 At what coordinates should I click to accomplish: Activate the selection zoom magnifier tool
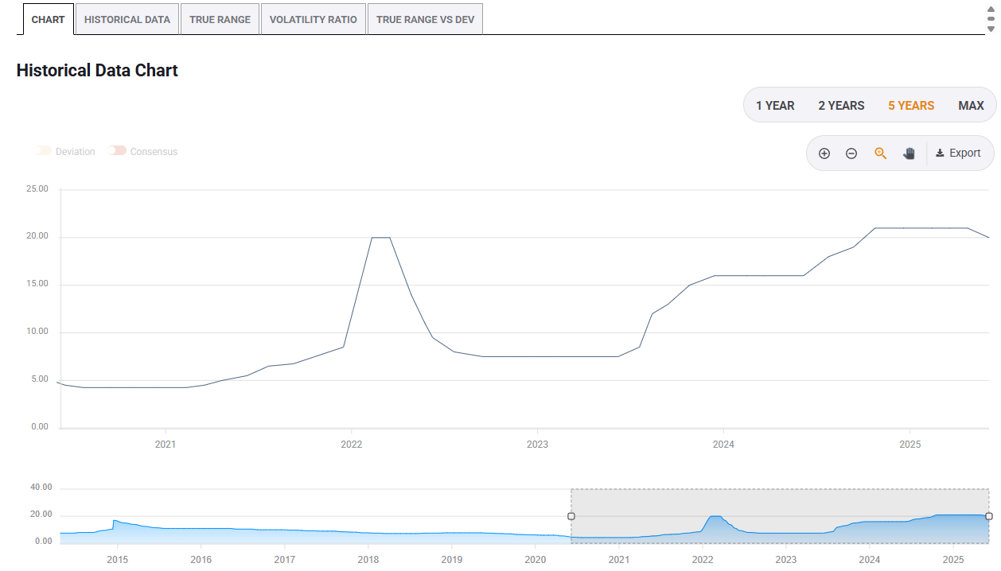coord(880,153)
